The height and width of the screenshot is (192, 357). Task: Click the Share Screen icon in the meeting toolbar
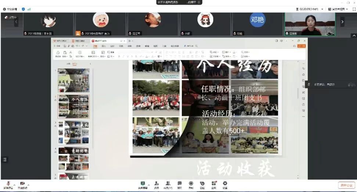[x=143, y=183]
